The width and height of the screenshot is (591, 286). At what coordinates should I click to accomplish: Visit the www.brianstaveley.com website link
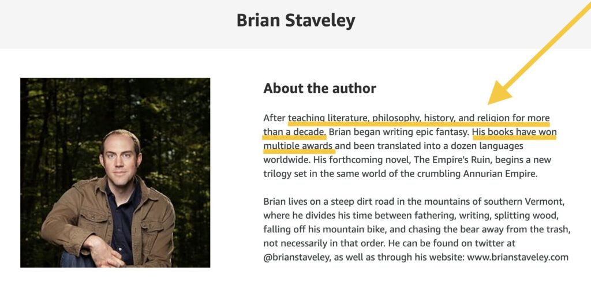[518, 257]
